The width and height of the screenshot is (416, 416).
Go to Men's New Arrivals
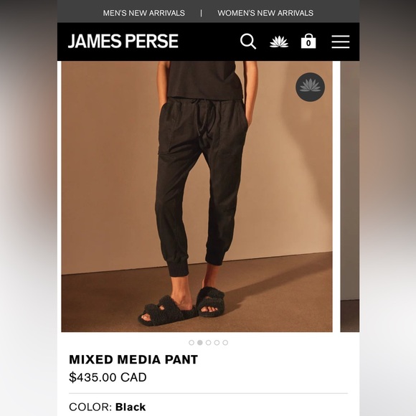143,13
